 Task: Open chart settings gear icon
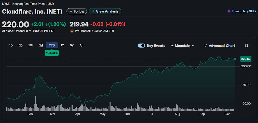pos(246,46)
